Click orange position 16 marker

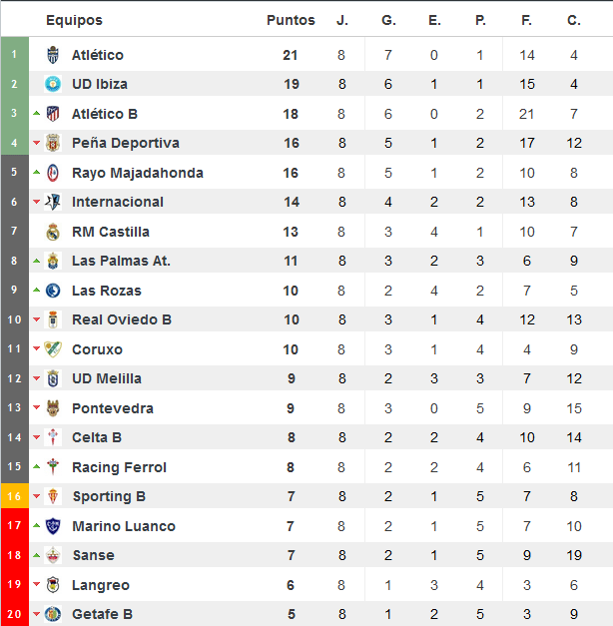click(14, 496)
